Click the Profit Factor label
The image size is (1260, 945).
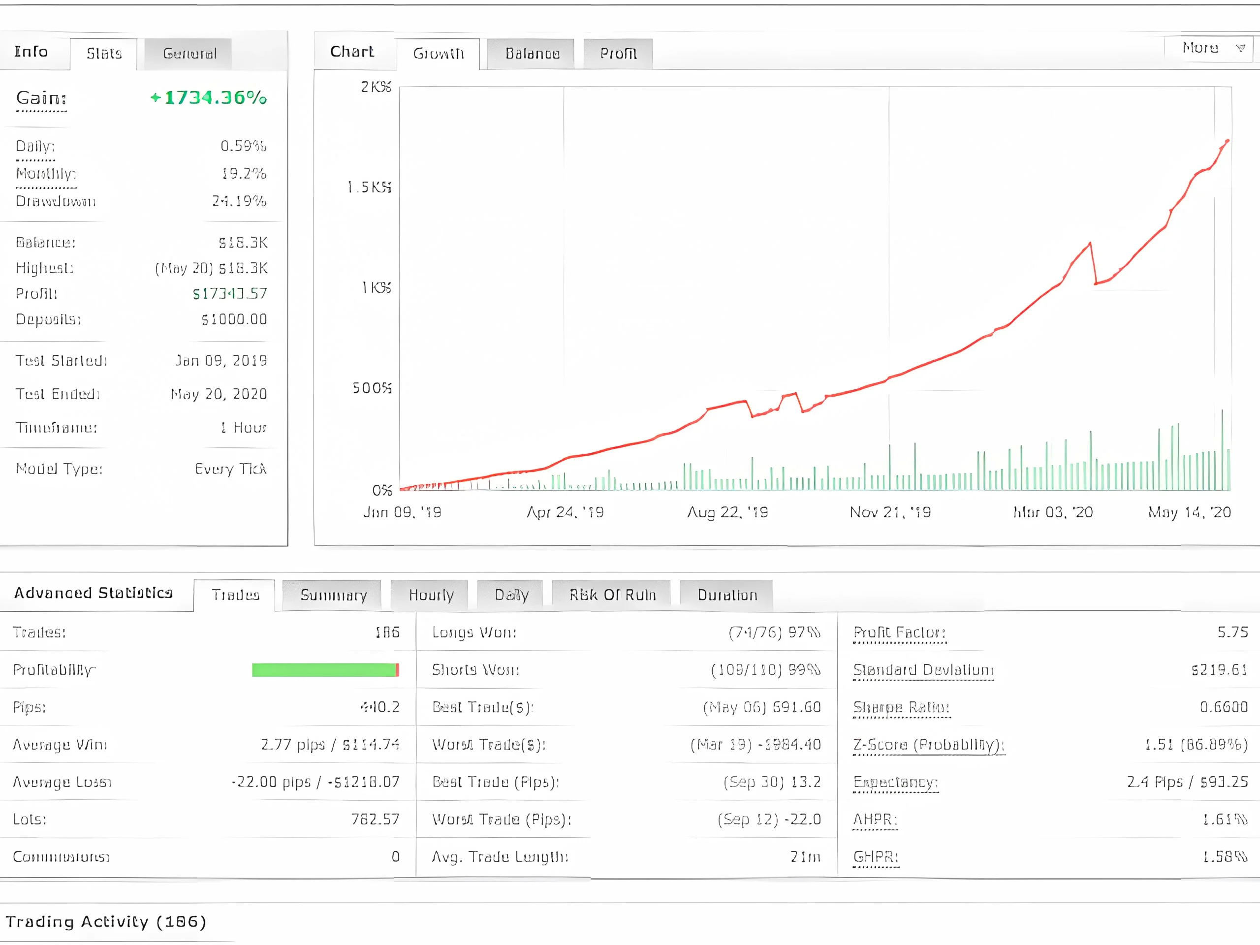pos(899,632)
